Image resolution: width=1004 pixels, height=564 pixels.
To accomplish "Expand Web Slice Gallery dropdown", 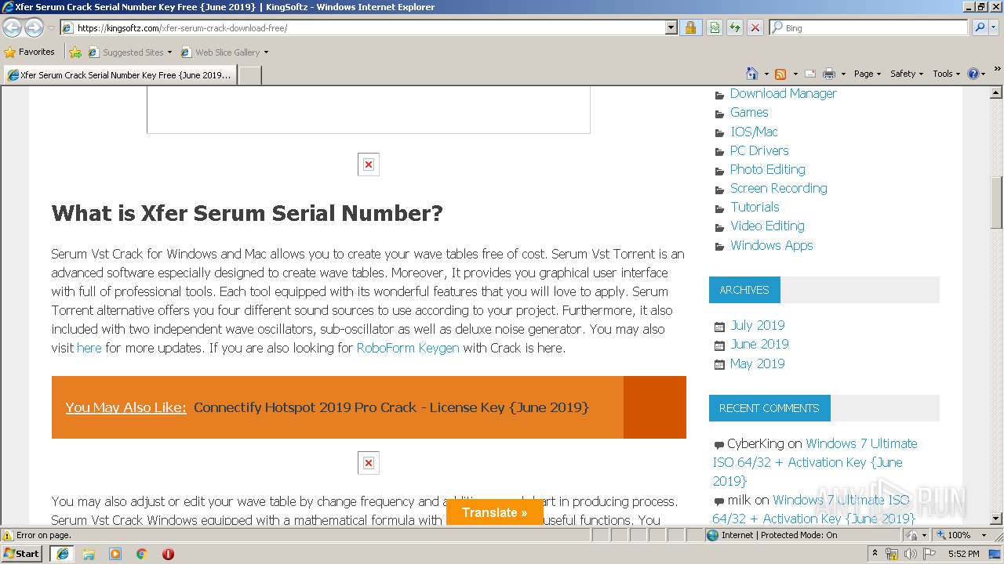I will [266, 52].
